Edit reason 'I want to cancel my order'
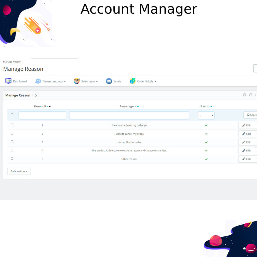The image size is (257, 257). (247, 134)
